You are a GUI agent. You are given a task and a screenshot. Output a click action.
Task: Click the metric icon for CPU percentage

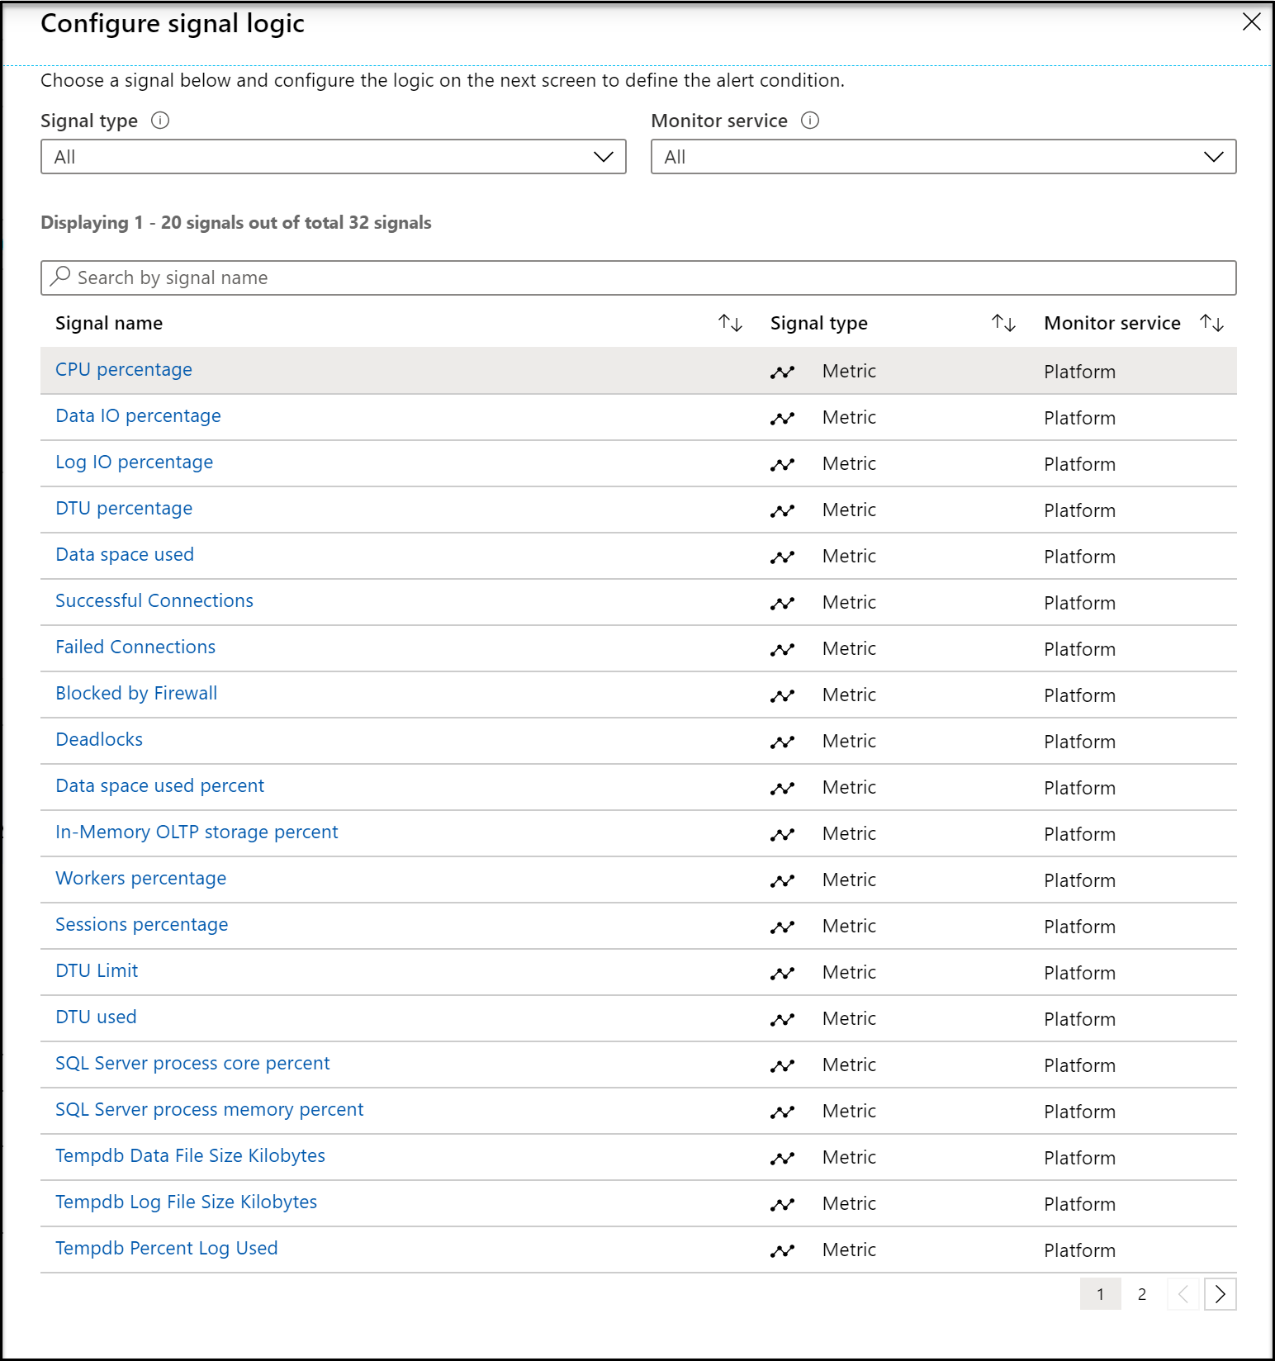(782, 372)
